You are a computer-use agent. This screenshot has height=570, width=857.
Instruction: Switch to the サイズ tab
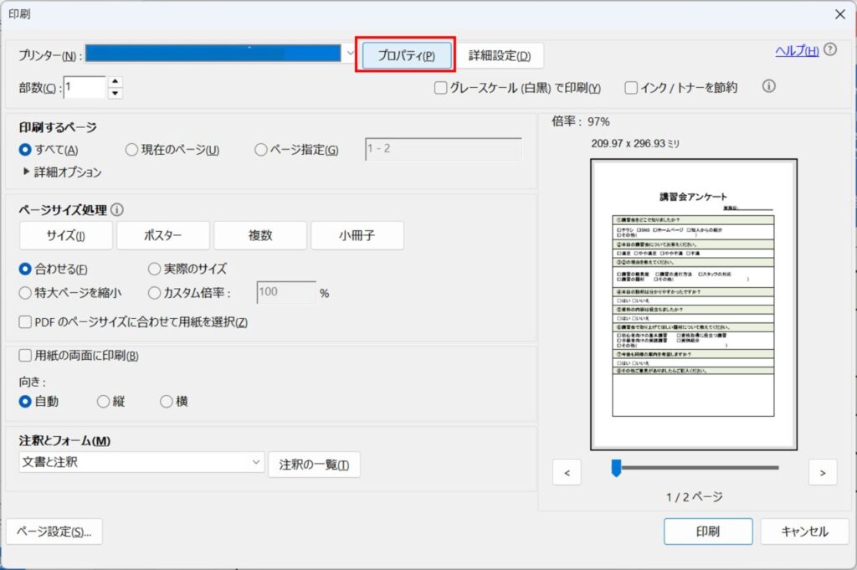(65, 235)
